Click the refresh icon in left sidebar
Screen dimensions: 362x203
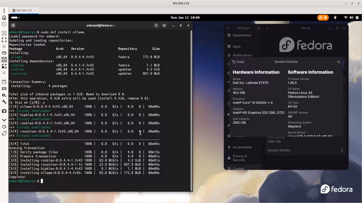[4, 127]
